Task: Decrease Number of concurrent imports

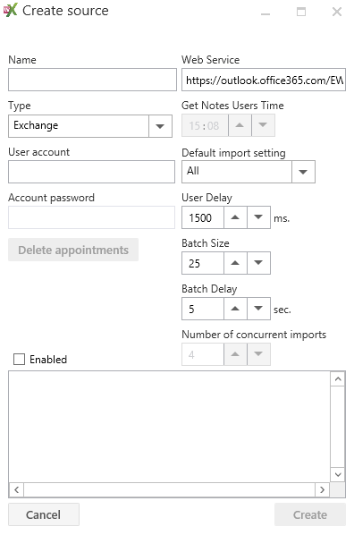Action: point(258,354)
